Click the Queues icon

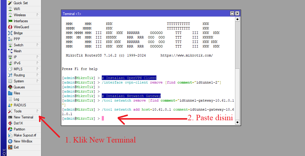pos(10,87)
